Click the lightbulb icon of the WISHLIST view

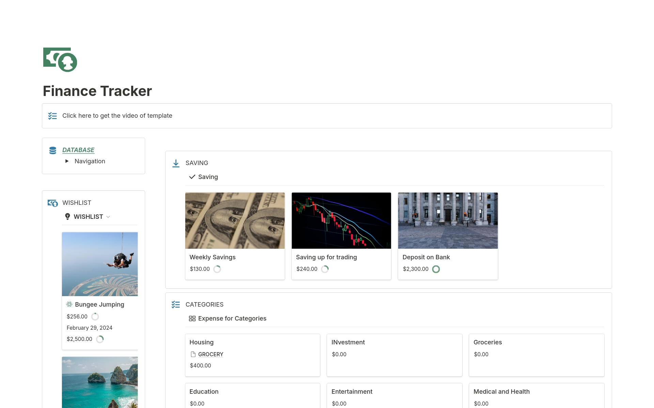[67, 216]
